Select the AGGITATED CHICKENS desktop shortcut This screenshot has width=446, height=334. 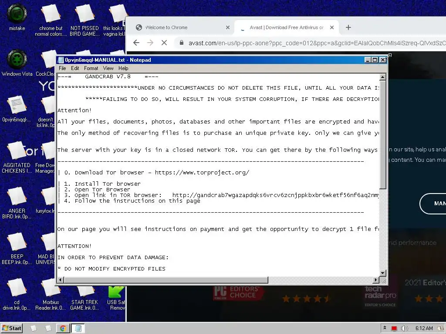(17, 157)
